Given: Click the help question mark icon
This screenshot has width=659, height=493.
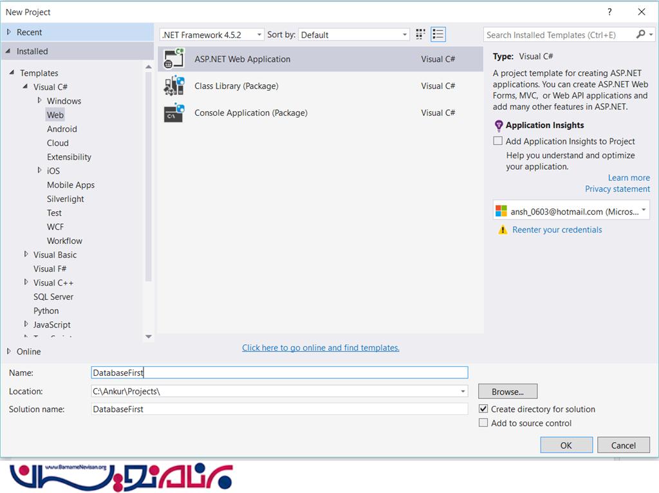Looking at the screenshot, I should 609,12.
